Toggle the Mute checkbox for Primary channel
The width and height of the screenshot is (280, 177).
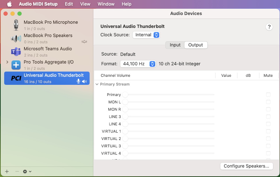pos(268,95)
